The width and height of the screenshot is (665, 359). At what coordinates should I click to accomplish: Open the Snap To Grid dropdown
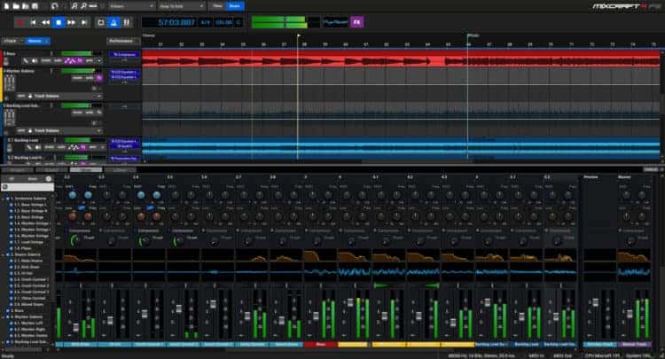pos(182,6)
